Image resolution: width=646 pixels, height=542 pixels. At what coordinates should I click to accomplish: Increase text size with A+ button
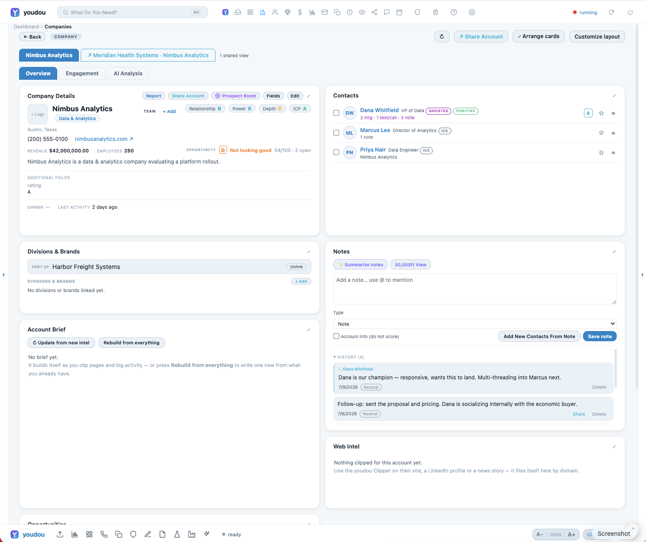pyautogui.click(x=572, y=534)
